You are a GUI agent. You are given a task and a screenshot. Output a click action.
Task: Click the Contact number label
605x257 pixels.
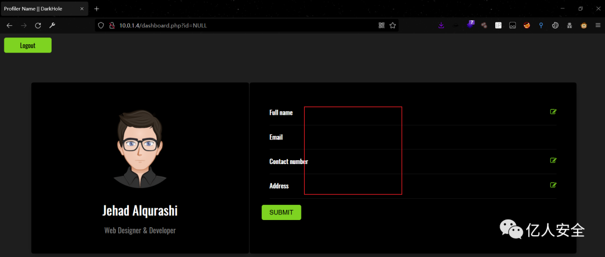coord(288,161)
